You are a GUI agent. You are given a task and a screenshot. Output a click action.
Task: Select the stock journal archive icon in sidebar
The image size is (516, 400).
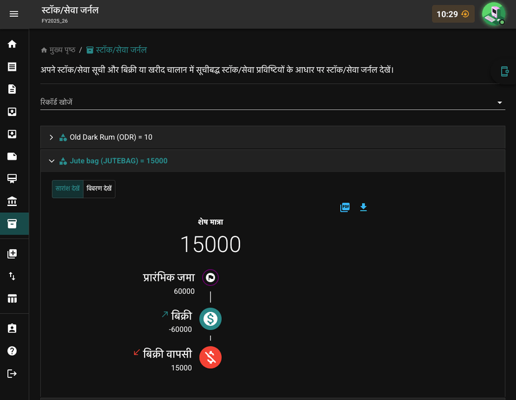coord(12,224)
